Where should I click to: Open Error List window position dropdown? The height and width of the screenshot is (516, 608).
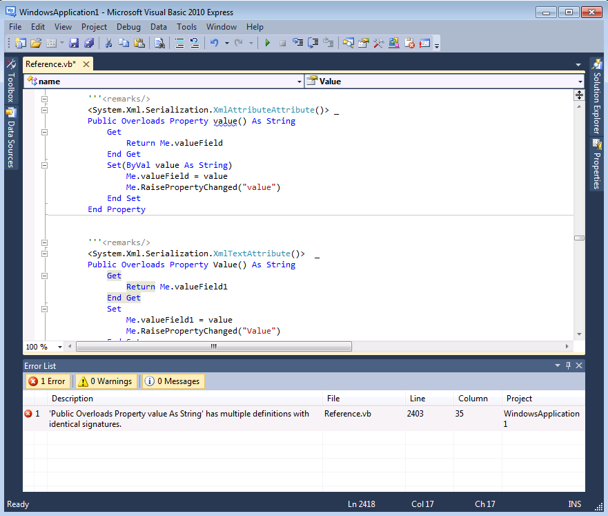click(x=557, y=365)
